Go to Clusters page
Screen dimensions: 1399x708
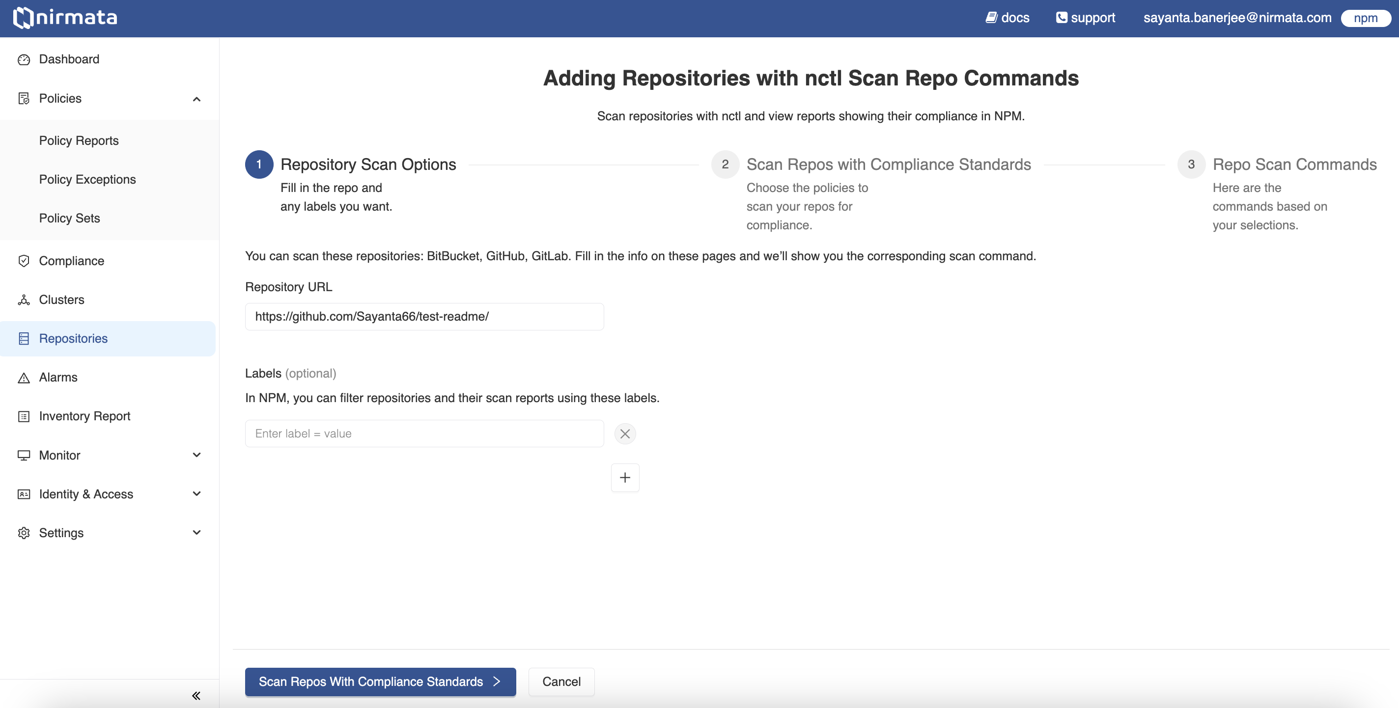[x=61, y=300]
